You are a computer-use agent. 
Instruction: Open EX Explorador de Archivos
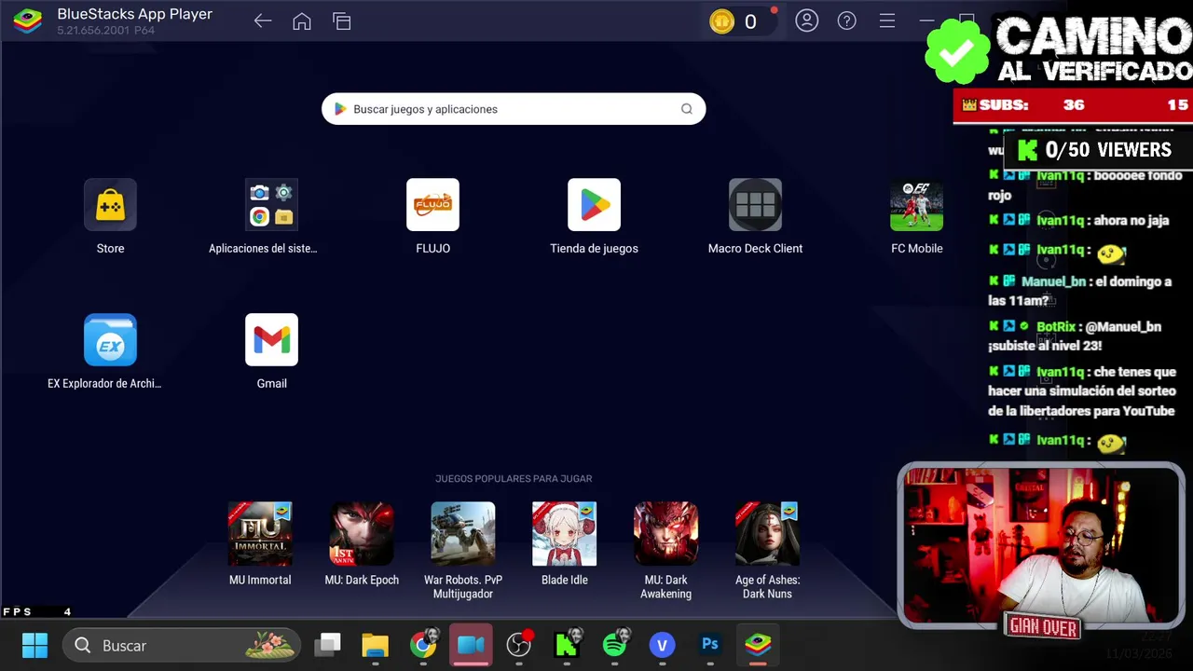(110, 340)
